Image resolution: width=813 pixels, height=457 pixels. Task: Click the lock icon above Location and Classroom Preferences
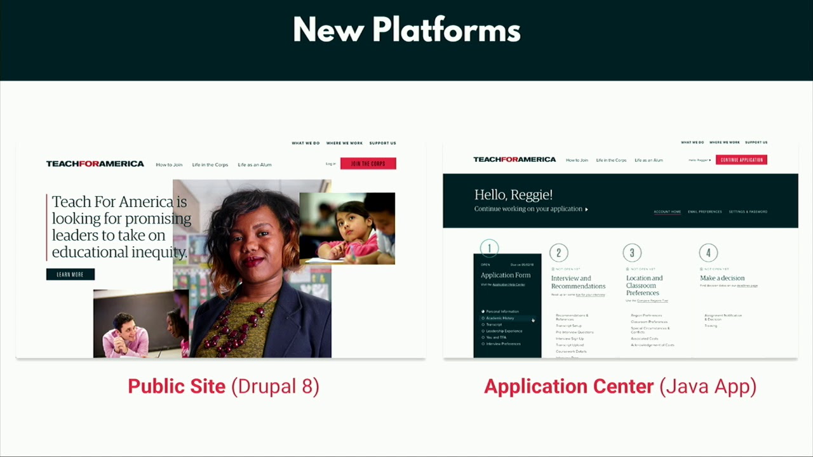pyautogui.click(x=628, y=269)
